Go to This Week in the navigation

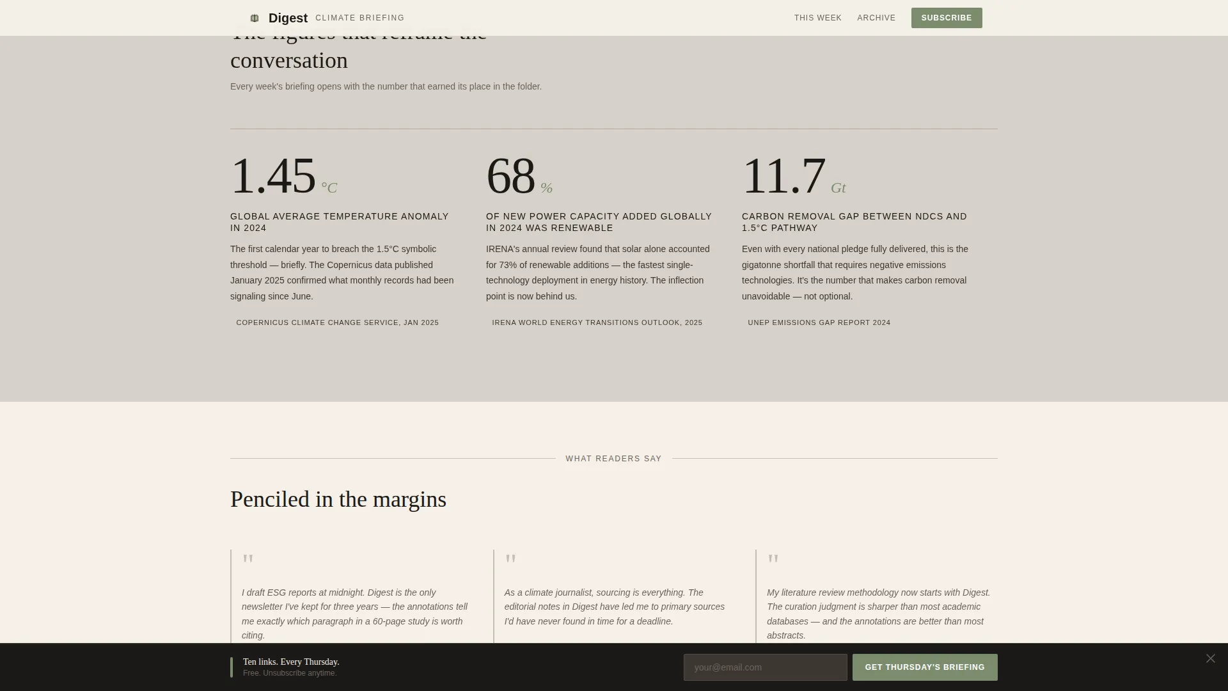tap(818, 18)
